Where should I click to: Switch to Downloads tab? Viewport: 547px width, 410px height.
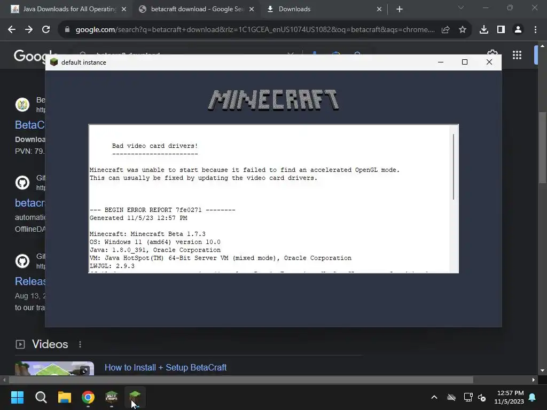[324, 9]
